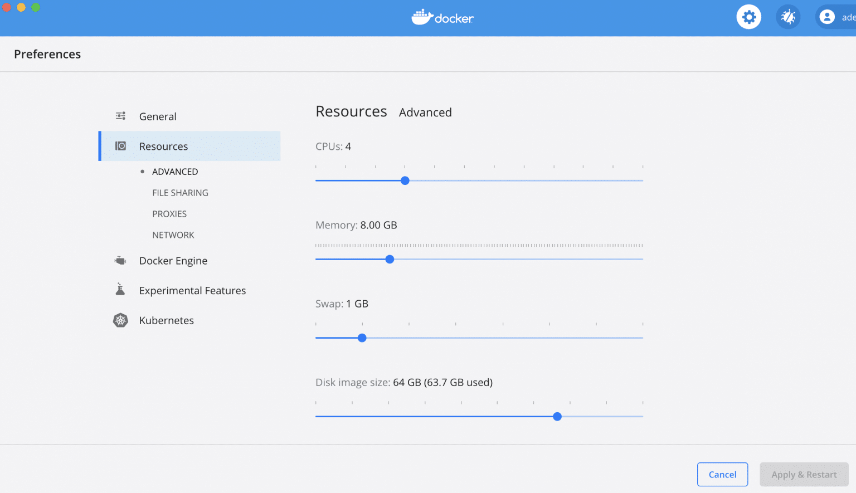Image resolution: width=856 pixels, height=493 pixels.
Task: Click the bug troubleshoot icon
Action: [x=788, y=17]
